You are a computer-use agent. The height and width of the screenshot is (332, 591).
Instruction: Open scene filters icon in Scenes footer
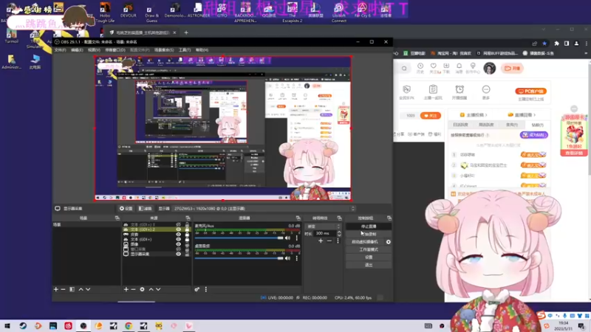click(72, 289)
